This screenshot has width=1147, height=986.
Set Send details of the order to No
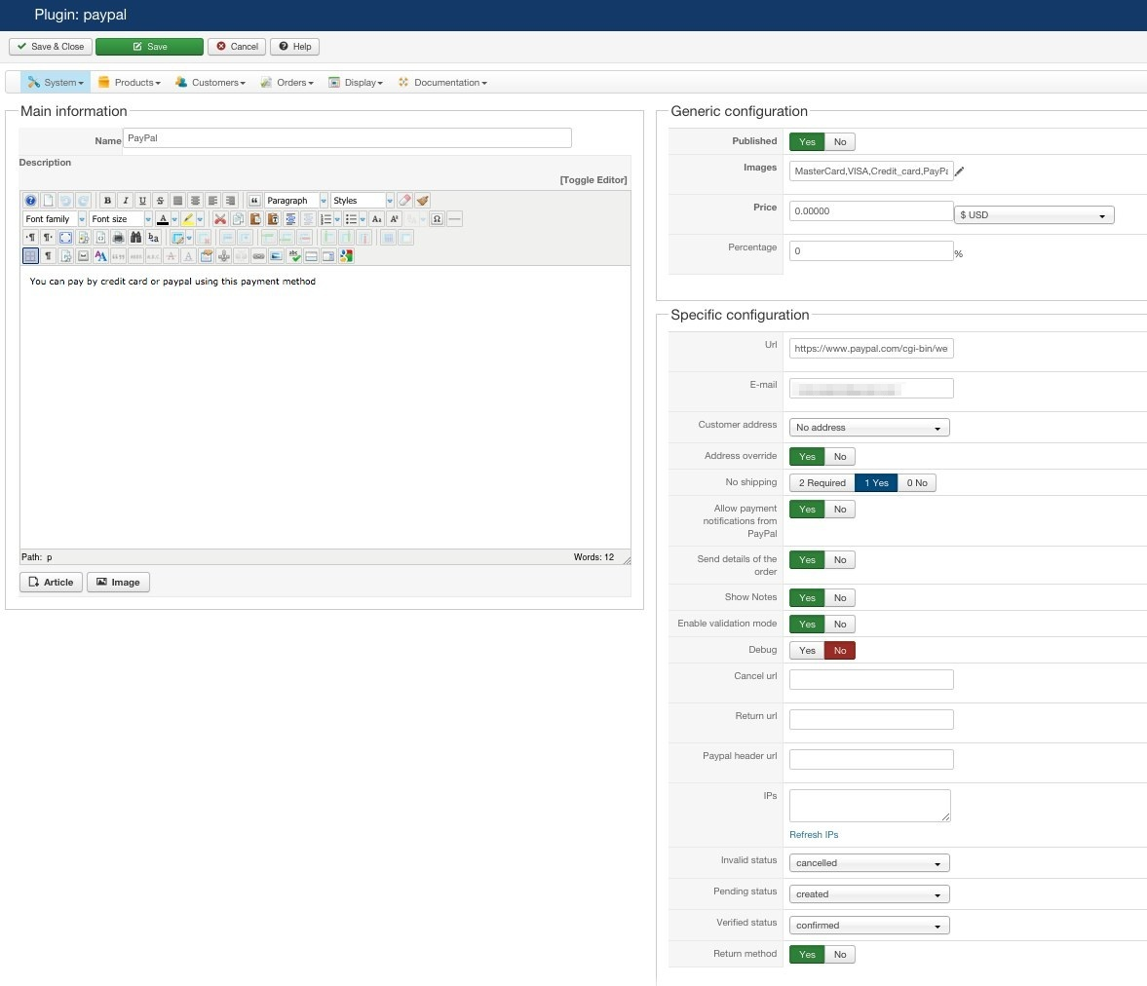click(840, 559)
